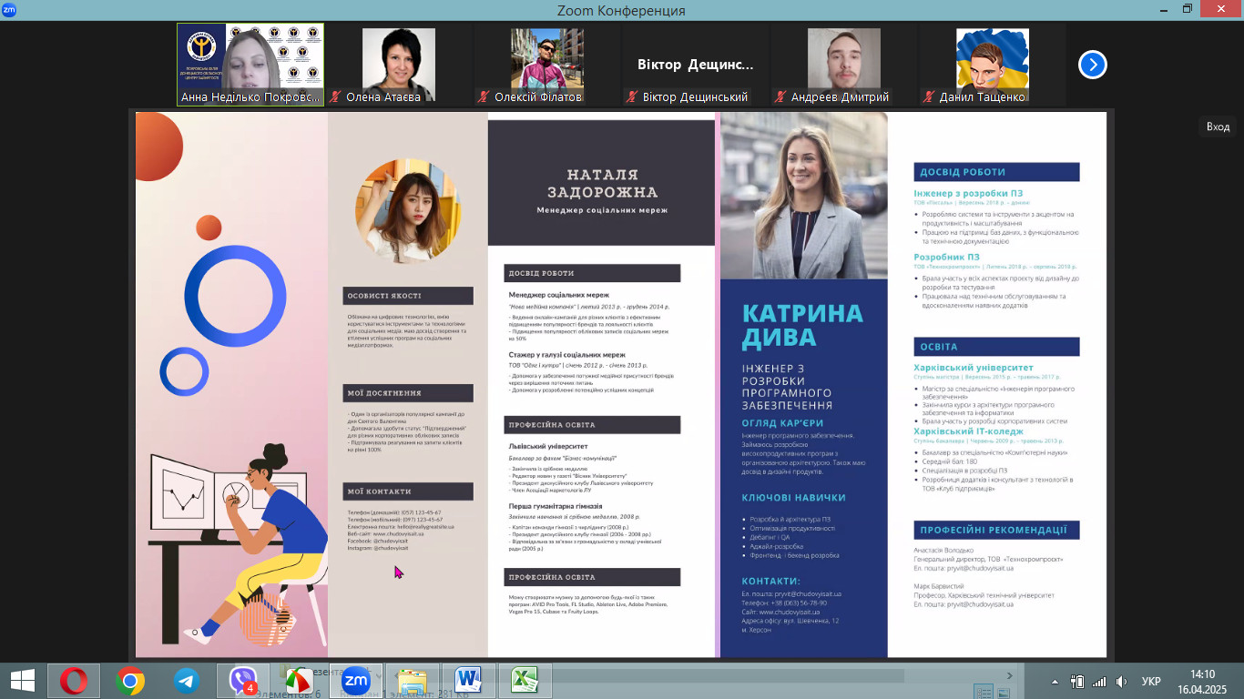Open the УКР keyboard language switcher
Screen dimensions: 1244x699
click(x=1151, y=681)
